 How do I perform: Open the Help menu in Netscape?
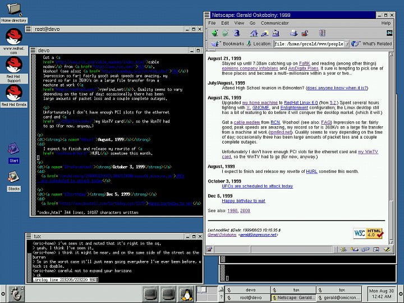[x=385, y=23]
